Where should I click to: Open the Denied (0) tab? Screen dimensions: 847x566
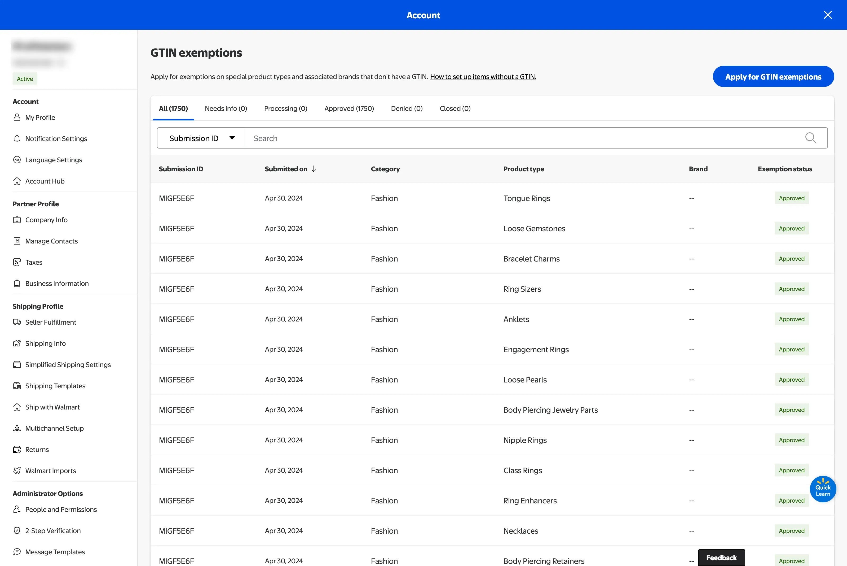pos(406,109)
